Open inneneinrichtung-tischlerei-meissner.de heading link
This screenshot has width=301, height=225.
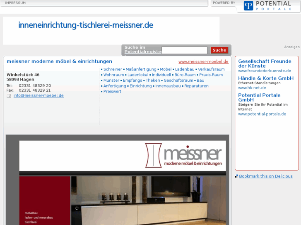point(86,25)
